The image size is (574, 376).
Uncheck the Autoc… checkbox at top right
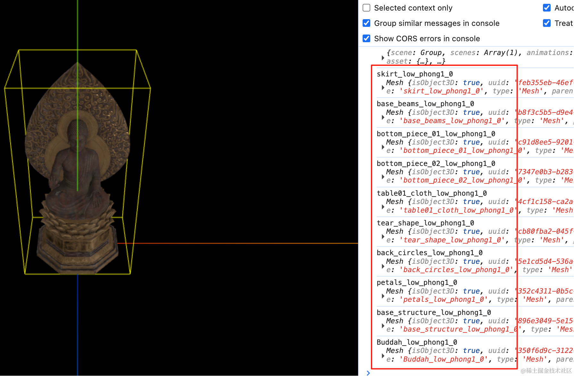click(x=547, y=8)
